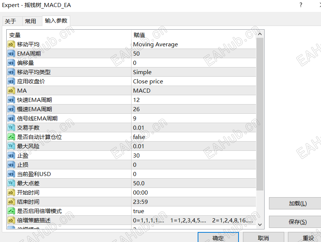The height and width of the screenshot is (242, 321).
Task: Click the boolean icon beside 是否启用倍增模式
Action: click(10, 211)
